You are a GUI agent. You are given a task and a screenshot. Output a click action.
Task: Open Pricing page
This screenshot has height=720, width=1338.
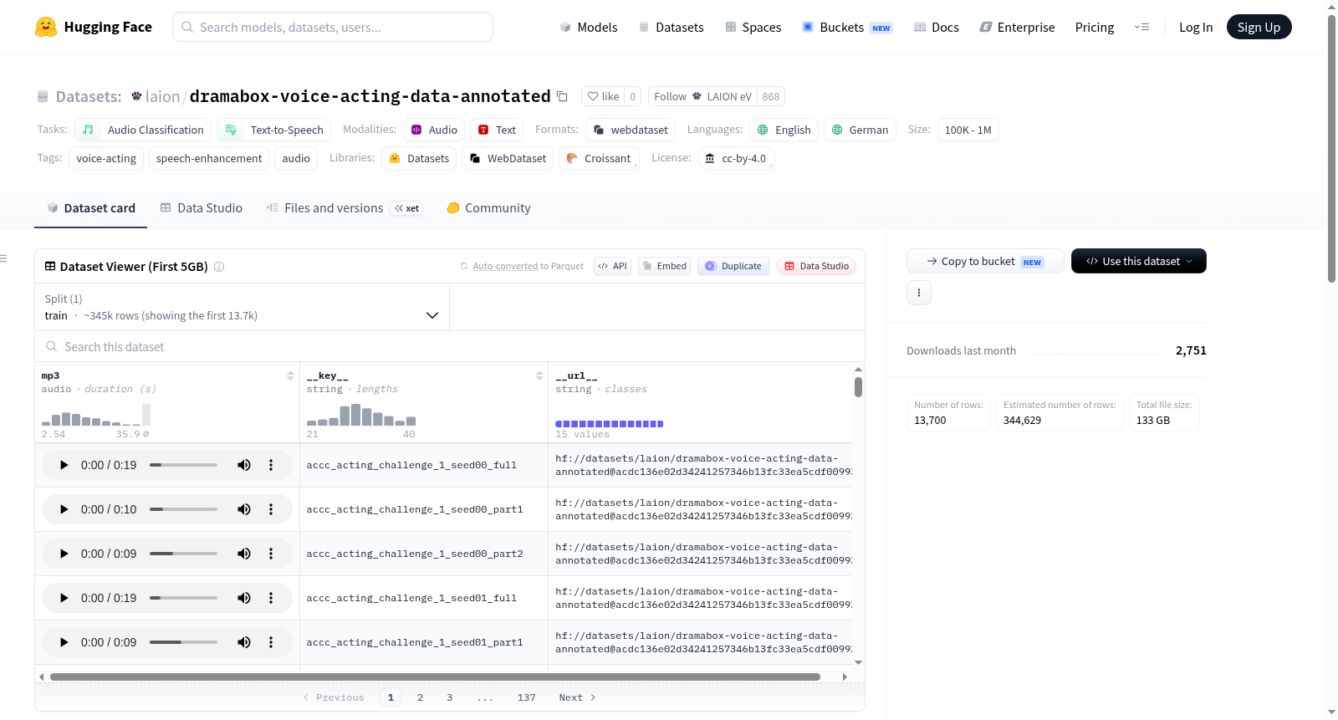[x=1095, y=27]
